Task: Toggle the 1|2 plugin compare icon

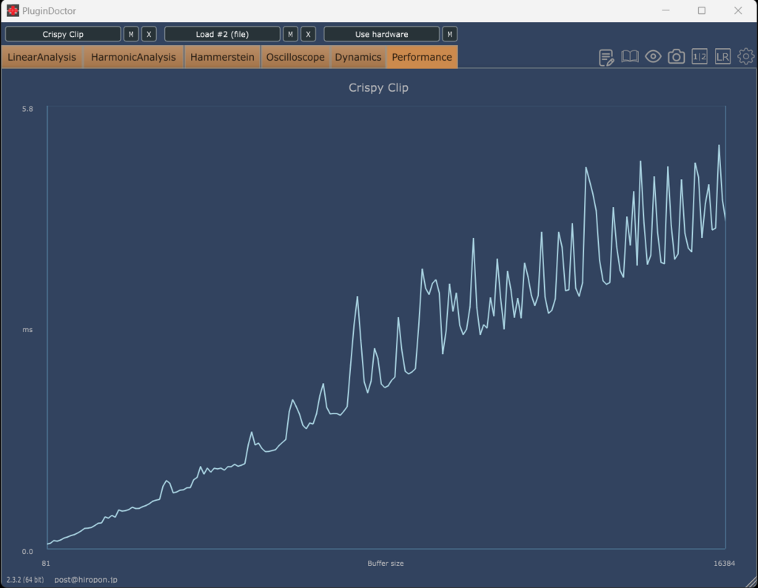Action: (700, 57)
